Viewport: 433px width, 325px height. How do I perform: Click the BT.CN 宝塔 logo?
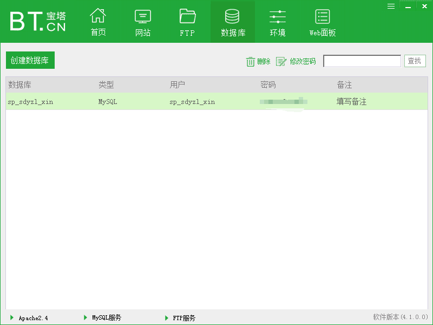point(38,21)
